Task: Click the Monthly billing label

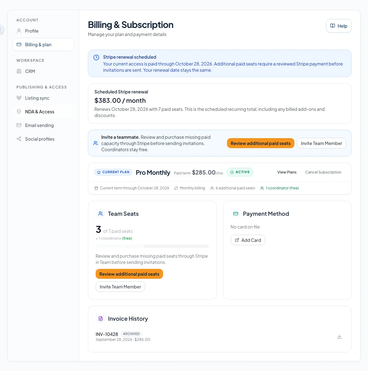Action: [192, 188]
